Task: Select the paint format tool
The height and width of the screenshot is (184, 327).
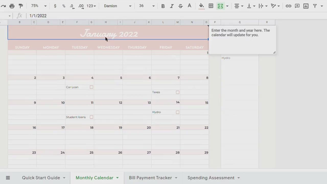Action: (21, 6)
